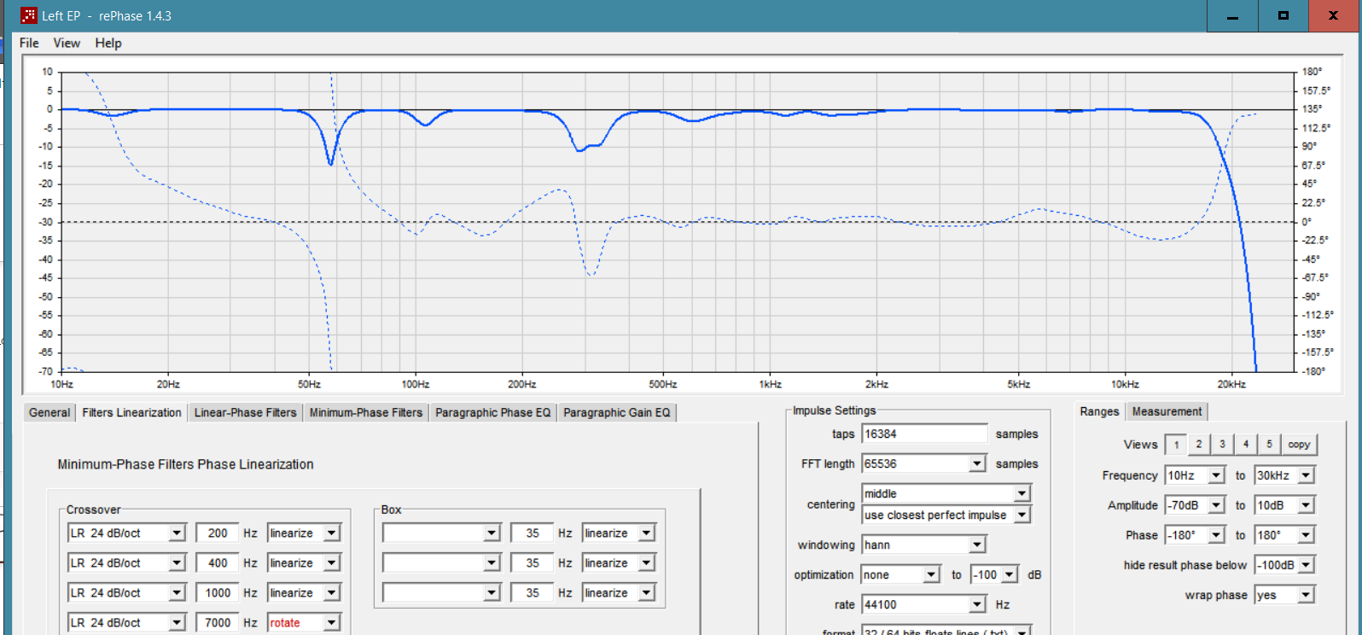Select view 5 button
The image size is (1362, 635).
tap(1269, 445)
